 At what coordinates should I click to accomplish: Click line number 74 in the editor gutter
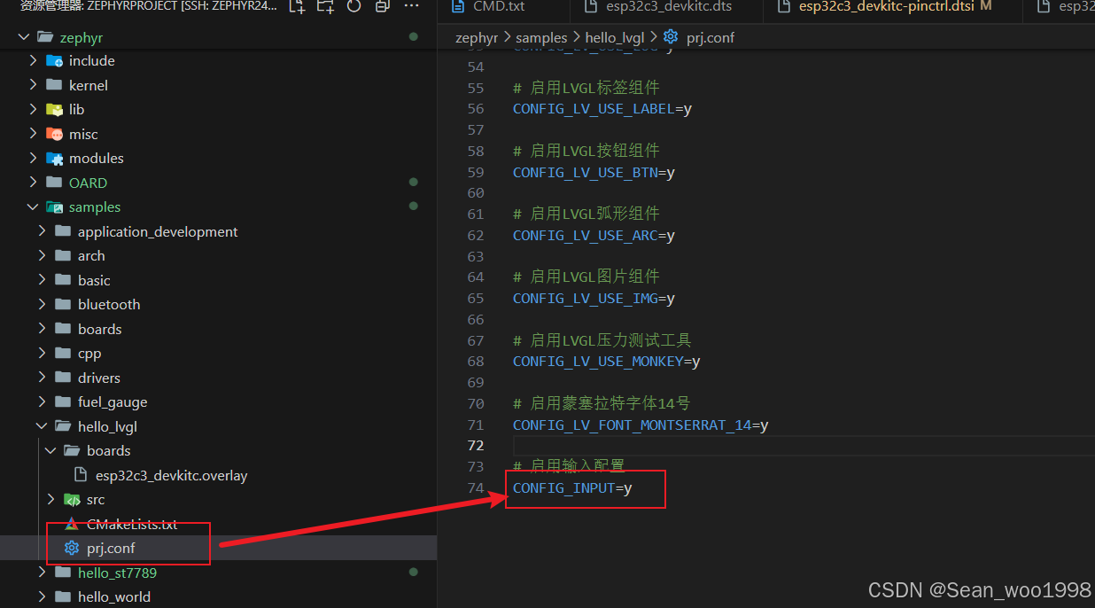(x=476, y=487)
